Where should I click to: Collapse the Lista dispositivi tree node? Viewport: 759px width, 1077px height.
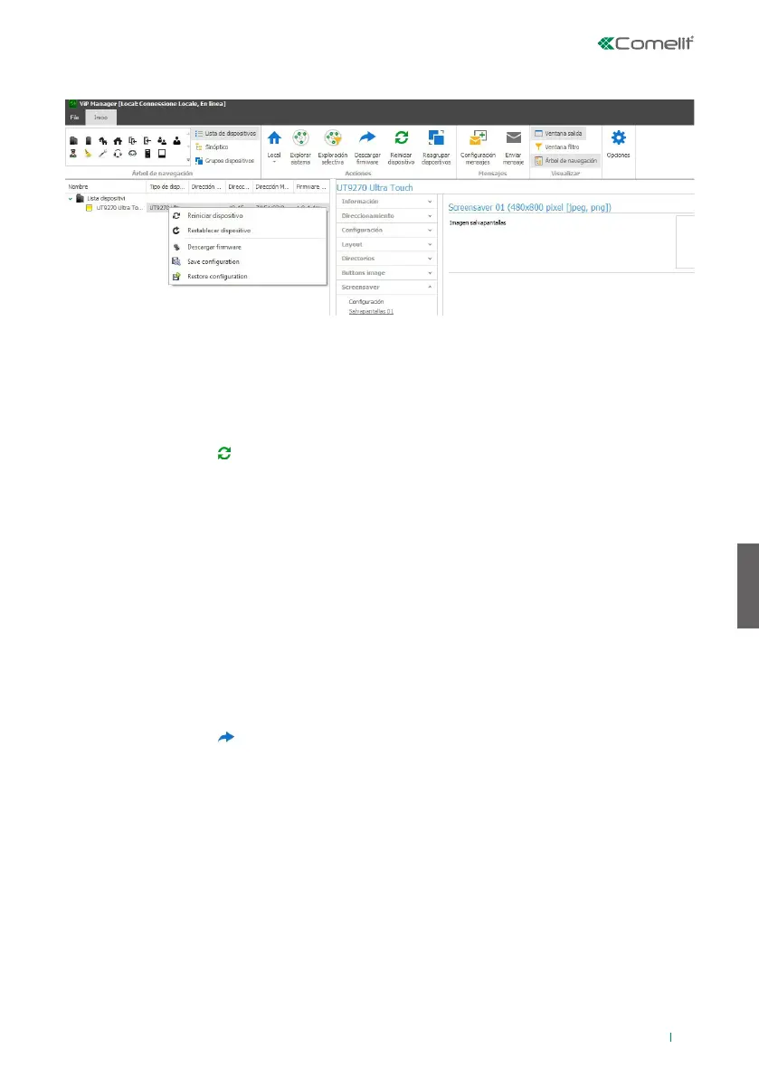pos(70,199)
